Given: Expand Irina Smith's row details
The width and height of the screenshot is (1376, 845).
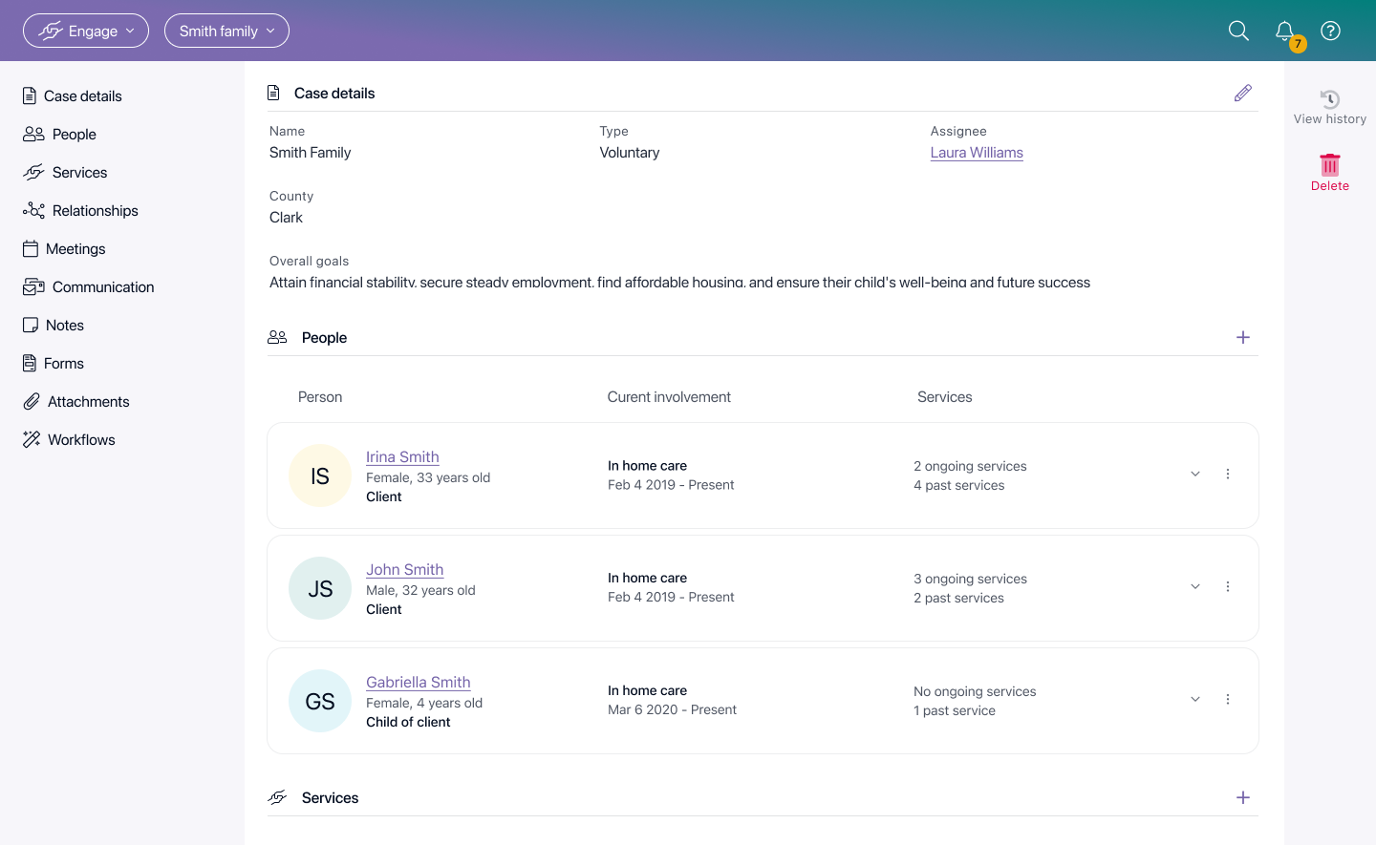Looking at the screenshot, I should pyautogui.click(x=1194, y=475).
